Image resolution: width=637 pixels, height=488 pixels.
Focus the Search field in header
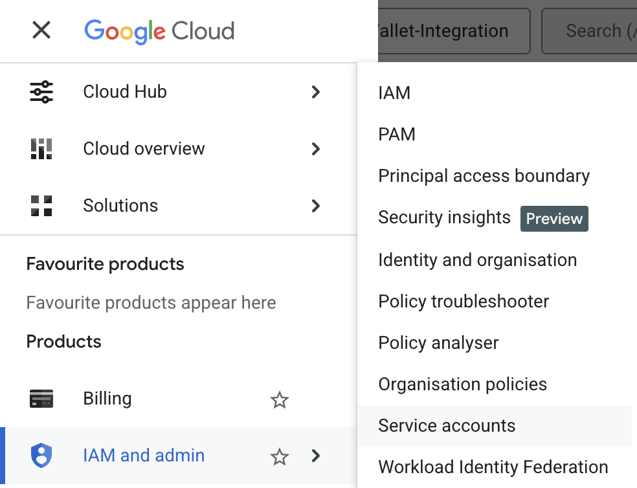click(x=589, y=31)
